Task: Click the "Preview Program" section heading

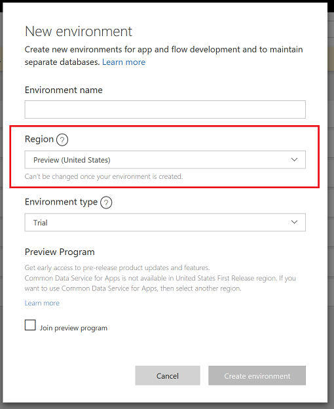Action: pos(60,252)
